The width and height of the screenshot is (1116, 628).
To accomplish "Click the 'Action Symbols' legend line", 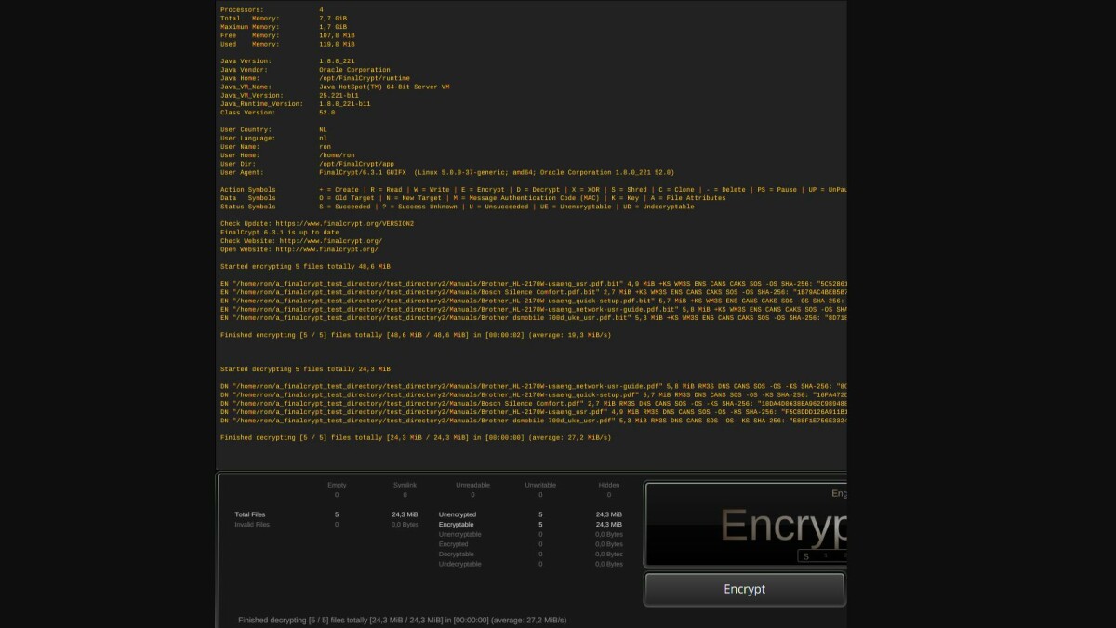I will (x=533, y=189).
